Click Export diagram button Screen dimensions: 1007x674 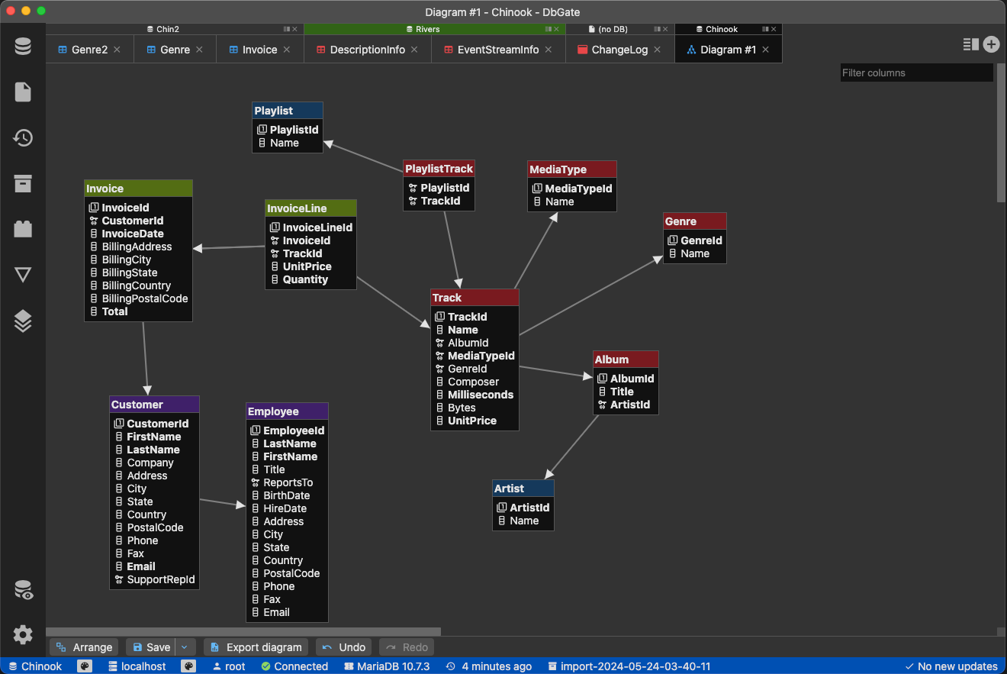click(x=256, y=647)
